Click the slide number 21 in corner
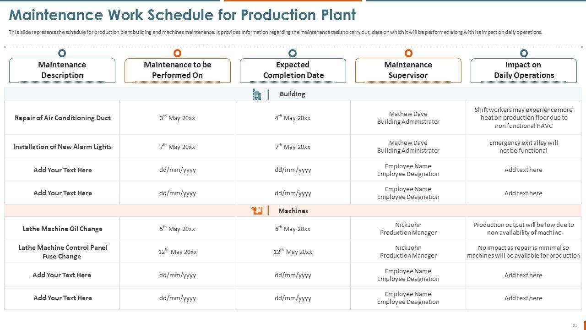The width and height of the screenshot is (586, 330). (x=575, y=325)
